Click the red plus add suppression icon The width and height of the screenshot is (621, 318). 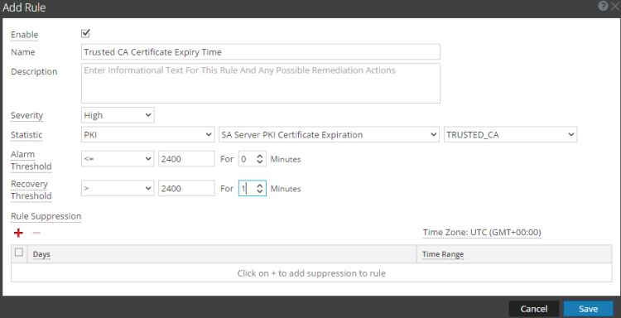coord(18,234)
